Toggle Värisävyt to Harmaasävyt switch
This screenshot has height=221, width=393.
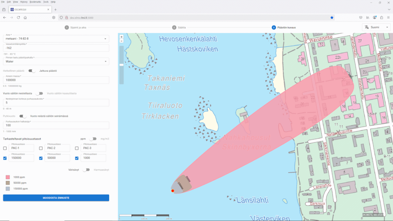pos(86,170)
